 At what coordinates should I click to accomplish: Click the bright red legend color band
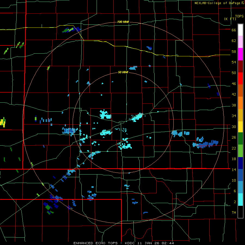pos(240,78)
